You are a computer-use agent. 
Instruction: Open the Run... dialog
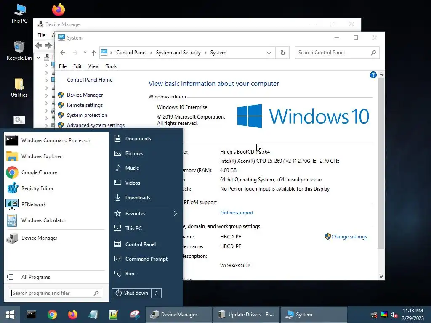pos(146,273)
